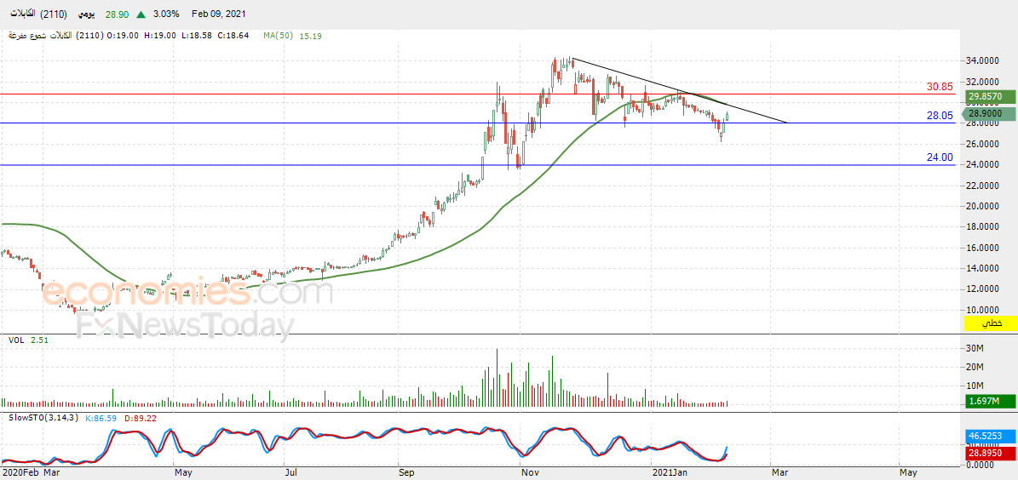
Task: Click the 16.0000 price axis label
Action: point(982,248)
